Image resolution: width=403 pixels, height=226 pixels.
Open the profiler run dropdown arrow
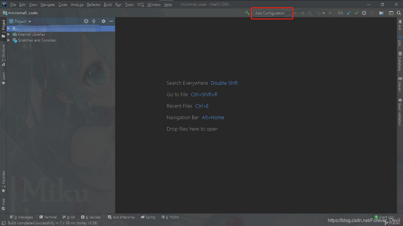[324, 13]
